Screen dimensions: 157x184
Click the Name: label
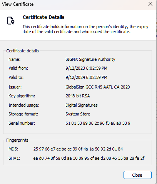click(x=15, y=59)
